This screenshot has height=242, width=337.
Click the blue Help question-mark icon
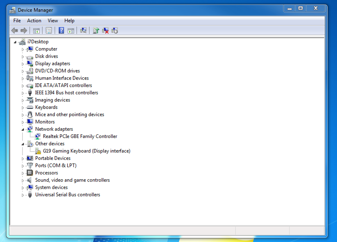pos(61,30)
